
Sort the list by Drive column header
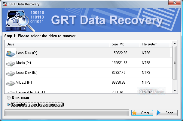[x=57, y=44]
